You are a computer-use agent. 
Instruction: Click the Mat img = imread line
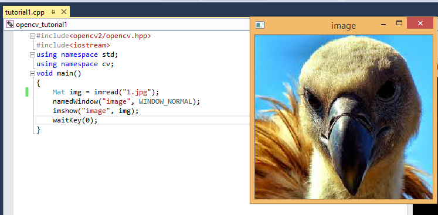pyautogui.click(x=106, y=92)
